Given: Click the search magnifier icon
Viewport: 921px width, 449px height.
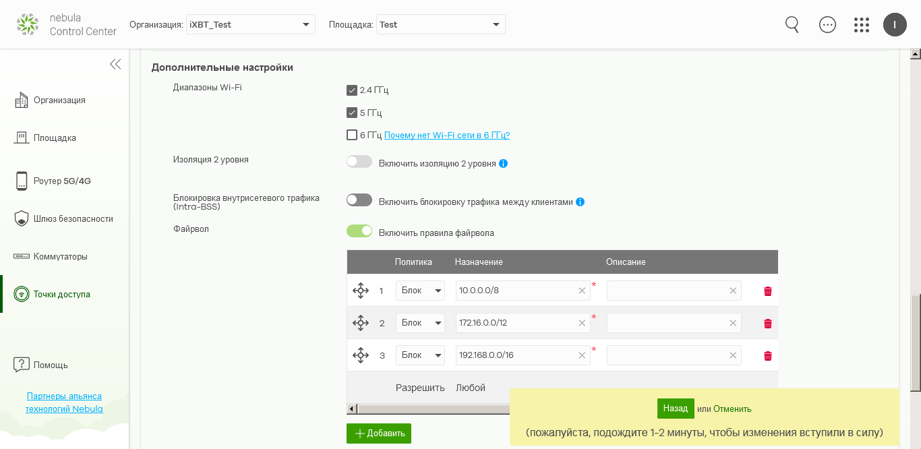Looking at the screenshot, I should coord(792,24).
